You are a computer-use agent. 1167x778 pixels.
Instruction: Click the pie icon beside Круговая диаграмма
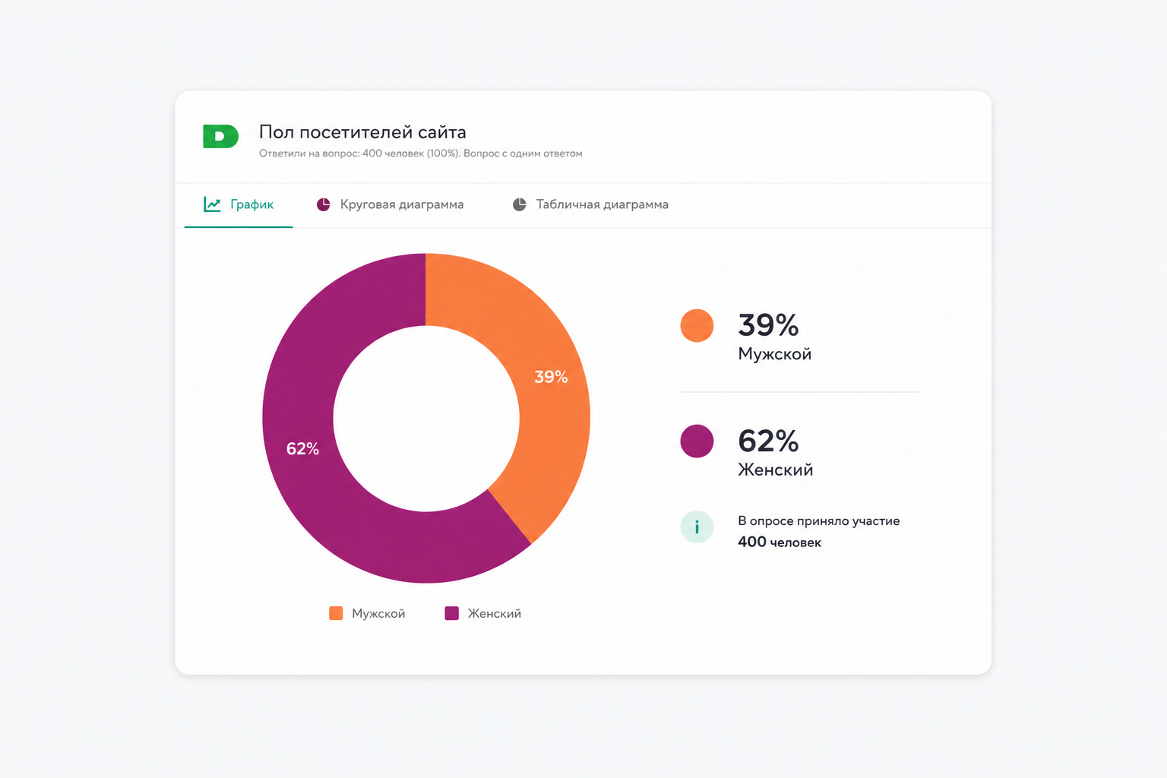(x=324, y=204)
